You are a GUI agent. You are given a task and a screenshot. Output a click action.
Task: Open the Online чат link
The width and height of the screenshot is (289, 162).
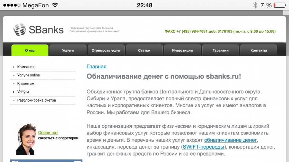[48, 133]
